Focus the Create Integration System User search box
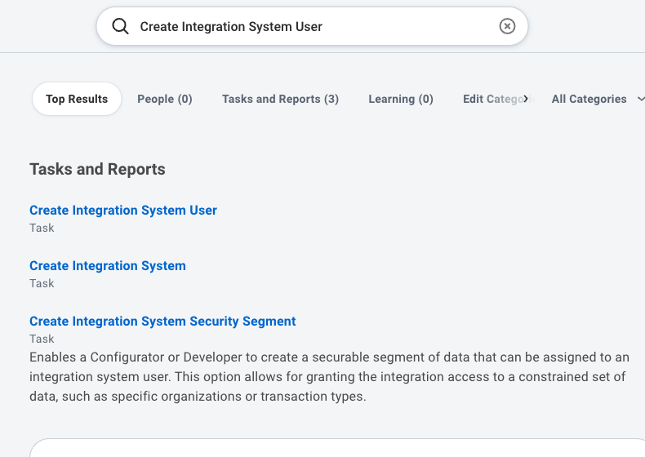 coord(313,26)
